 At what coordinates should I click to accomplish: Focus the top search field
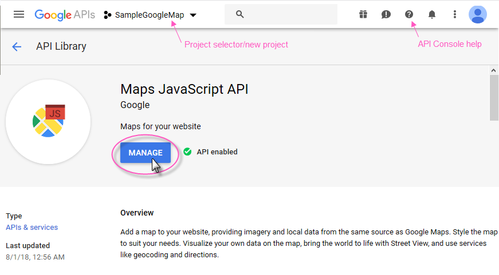(281, 14)
